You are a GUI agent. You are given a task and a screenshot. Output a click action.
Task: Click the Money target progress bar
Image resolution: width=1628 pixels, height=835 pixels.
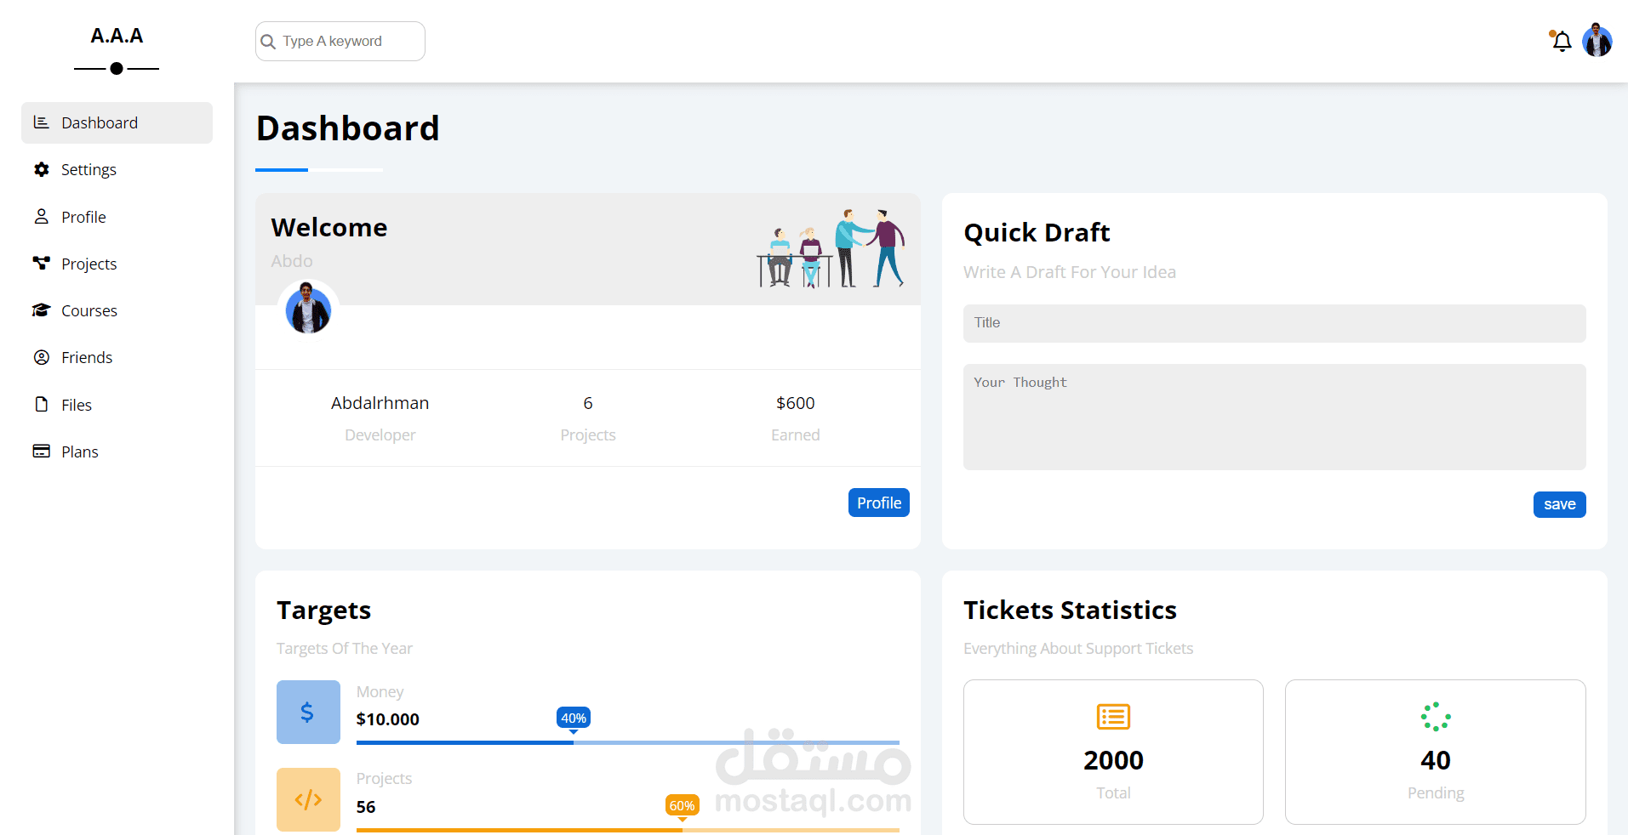[x=628, y=742]
